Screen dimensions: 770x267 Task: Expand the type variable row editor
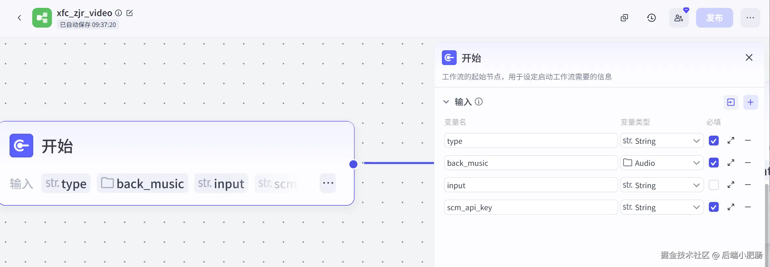731,141
